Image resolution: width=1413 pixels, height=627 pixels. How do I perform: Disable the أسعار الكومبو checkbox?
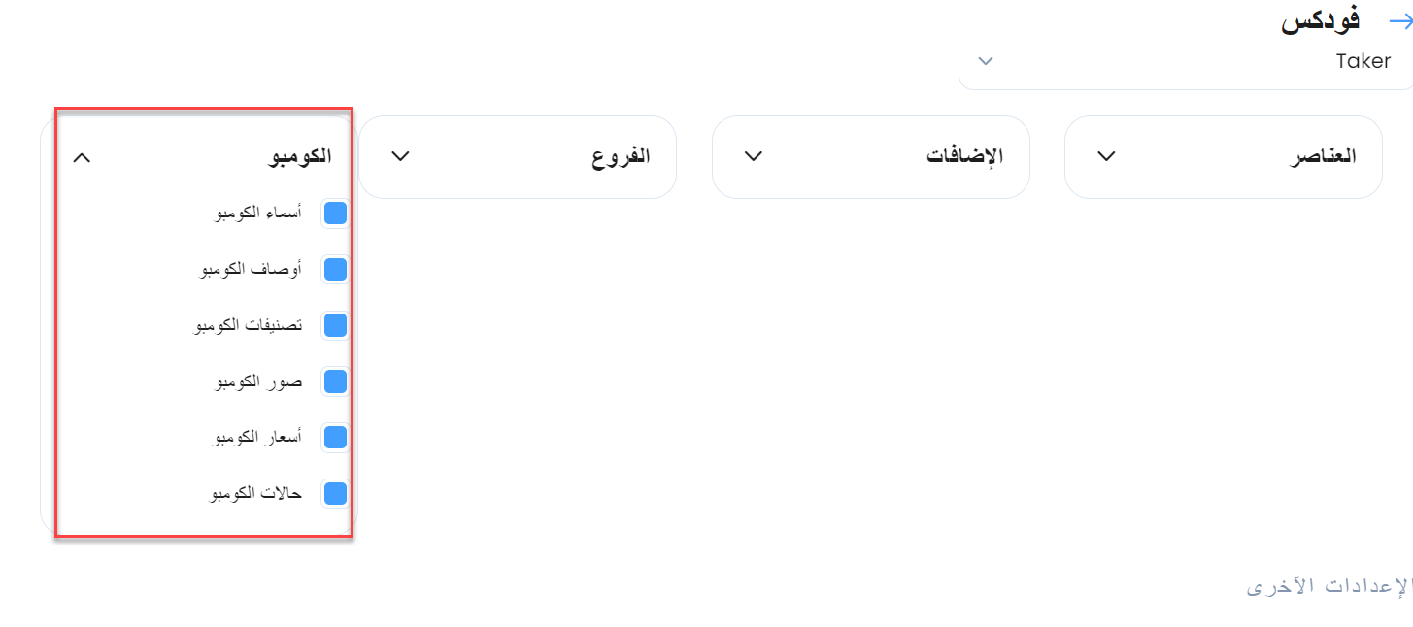point(335,438)
